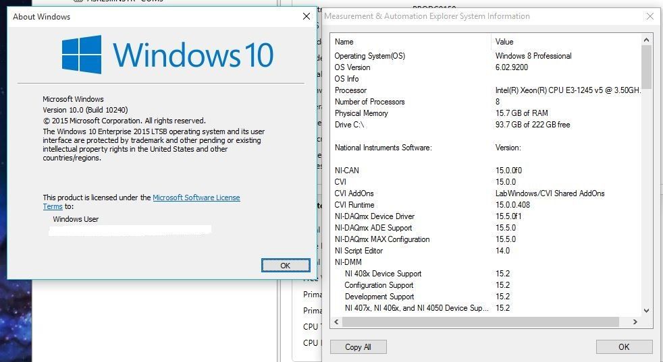Select the '93.7 GB of 222 GB free' value
This screenshot has width=663, height=362.
point(533,125)
